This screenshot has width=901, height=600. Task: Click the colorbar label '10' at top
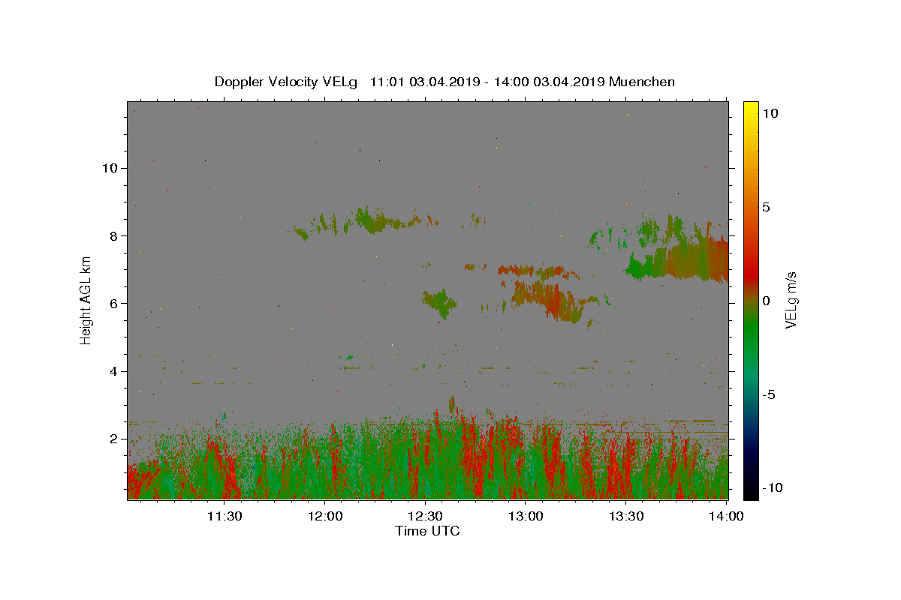tap(770, 113)
